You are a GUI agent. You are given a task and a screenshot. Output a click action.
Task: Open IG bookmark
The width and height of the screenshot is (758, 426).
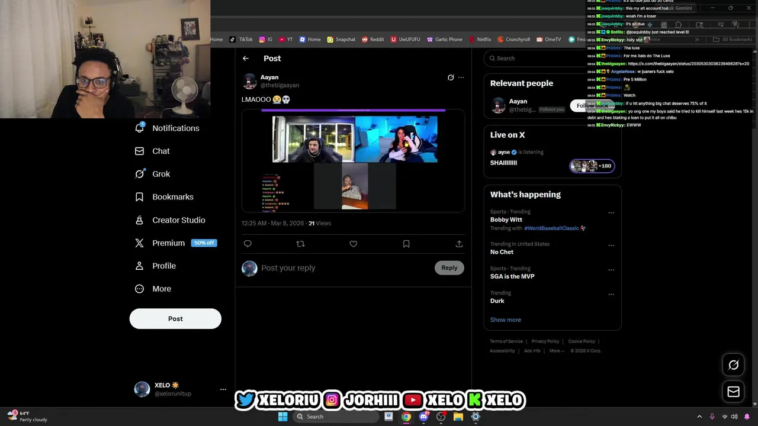point(266,40)
